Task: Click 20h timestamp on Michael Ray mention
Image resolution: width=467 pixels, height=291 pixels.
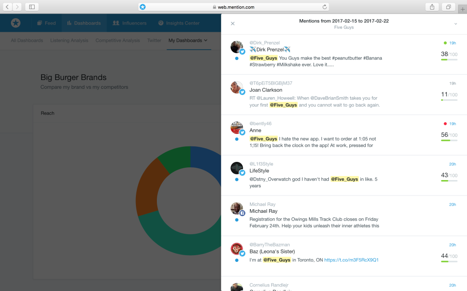Action: pos(452,205)
